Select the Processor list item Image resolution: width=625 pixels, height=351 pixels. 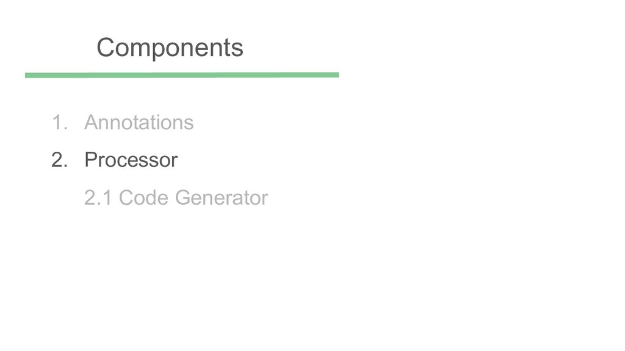(131, 160)
